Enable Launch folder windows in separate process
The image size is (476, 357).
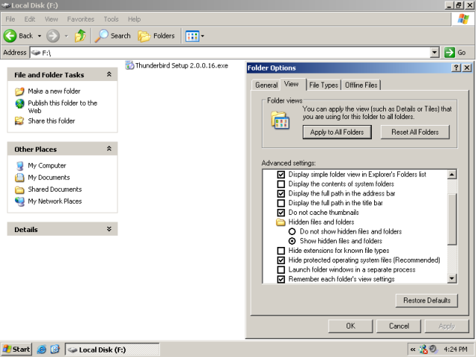281,269
